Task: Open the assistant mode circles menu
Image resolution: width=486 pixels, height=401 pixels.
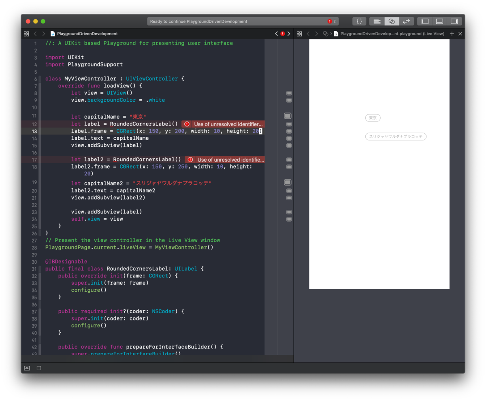Action: 325,34
